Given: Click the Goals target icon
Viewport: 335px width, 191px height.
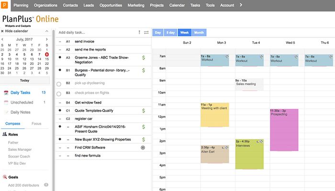Looking at the screenshot, I should click(4, 177).
